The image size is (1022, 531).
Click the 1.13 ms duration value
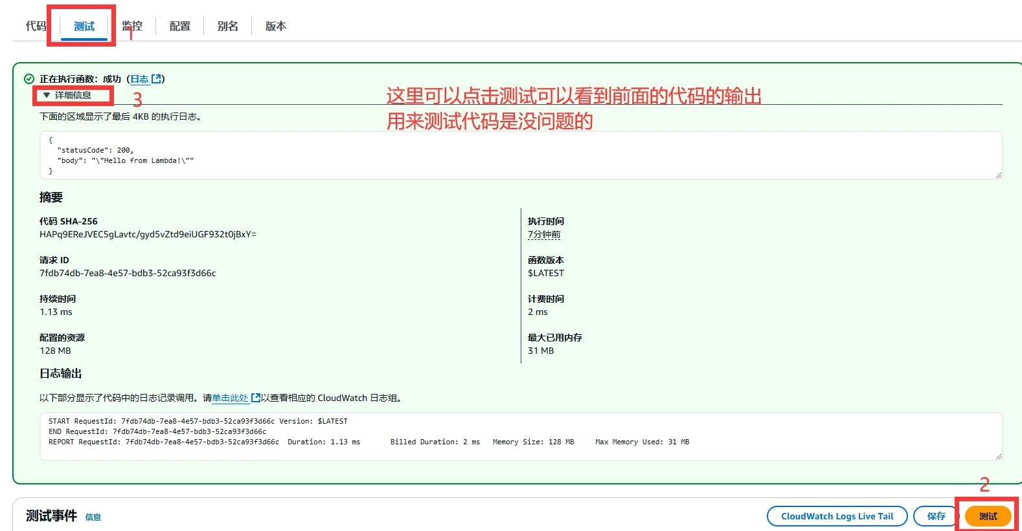(x=56, y=312)
